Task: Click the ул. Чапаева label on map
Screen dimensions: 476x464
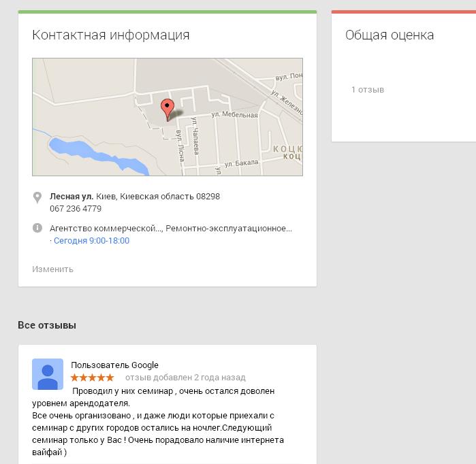Action: 195,136
